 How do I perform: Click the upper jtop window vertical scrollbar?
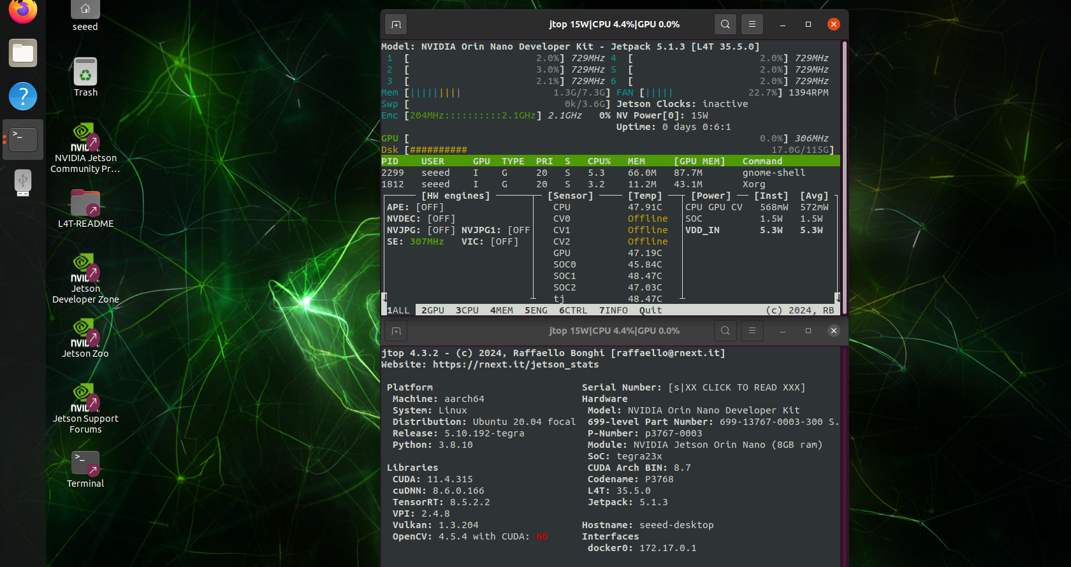[844, 178]
